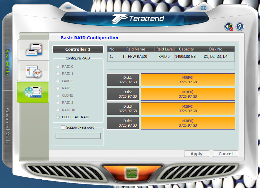
Task: Click the orange M0(P0) member bar
Action: 188,80
